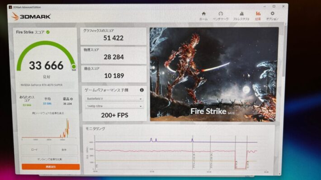Click the 3DMARK logo
The height and width of the screenshot is (180, 321).
tap(31, 16)
